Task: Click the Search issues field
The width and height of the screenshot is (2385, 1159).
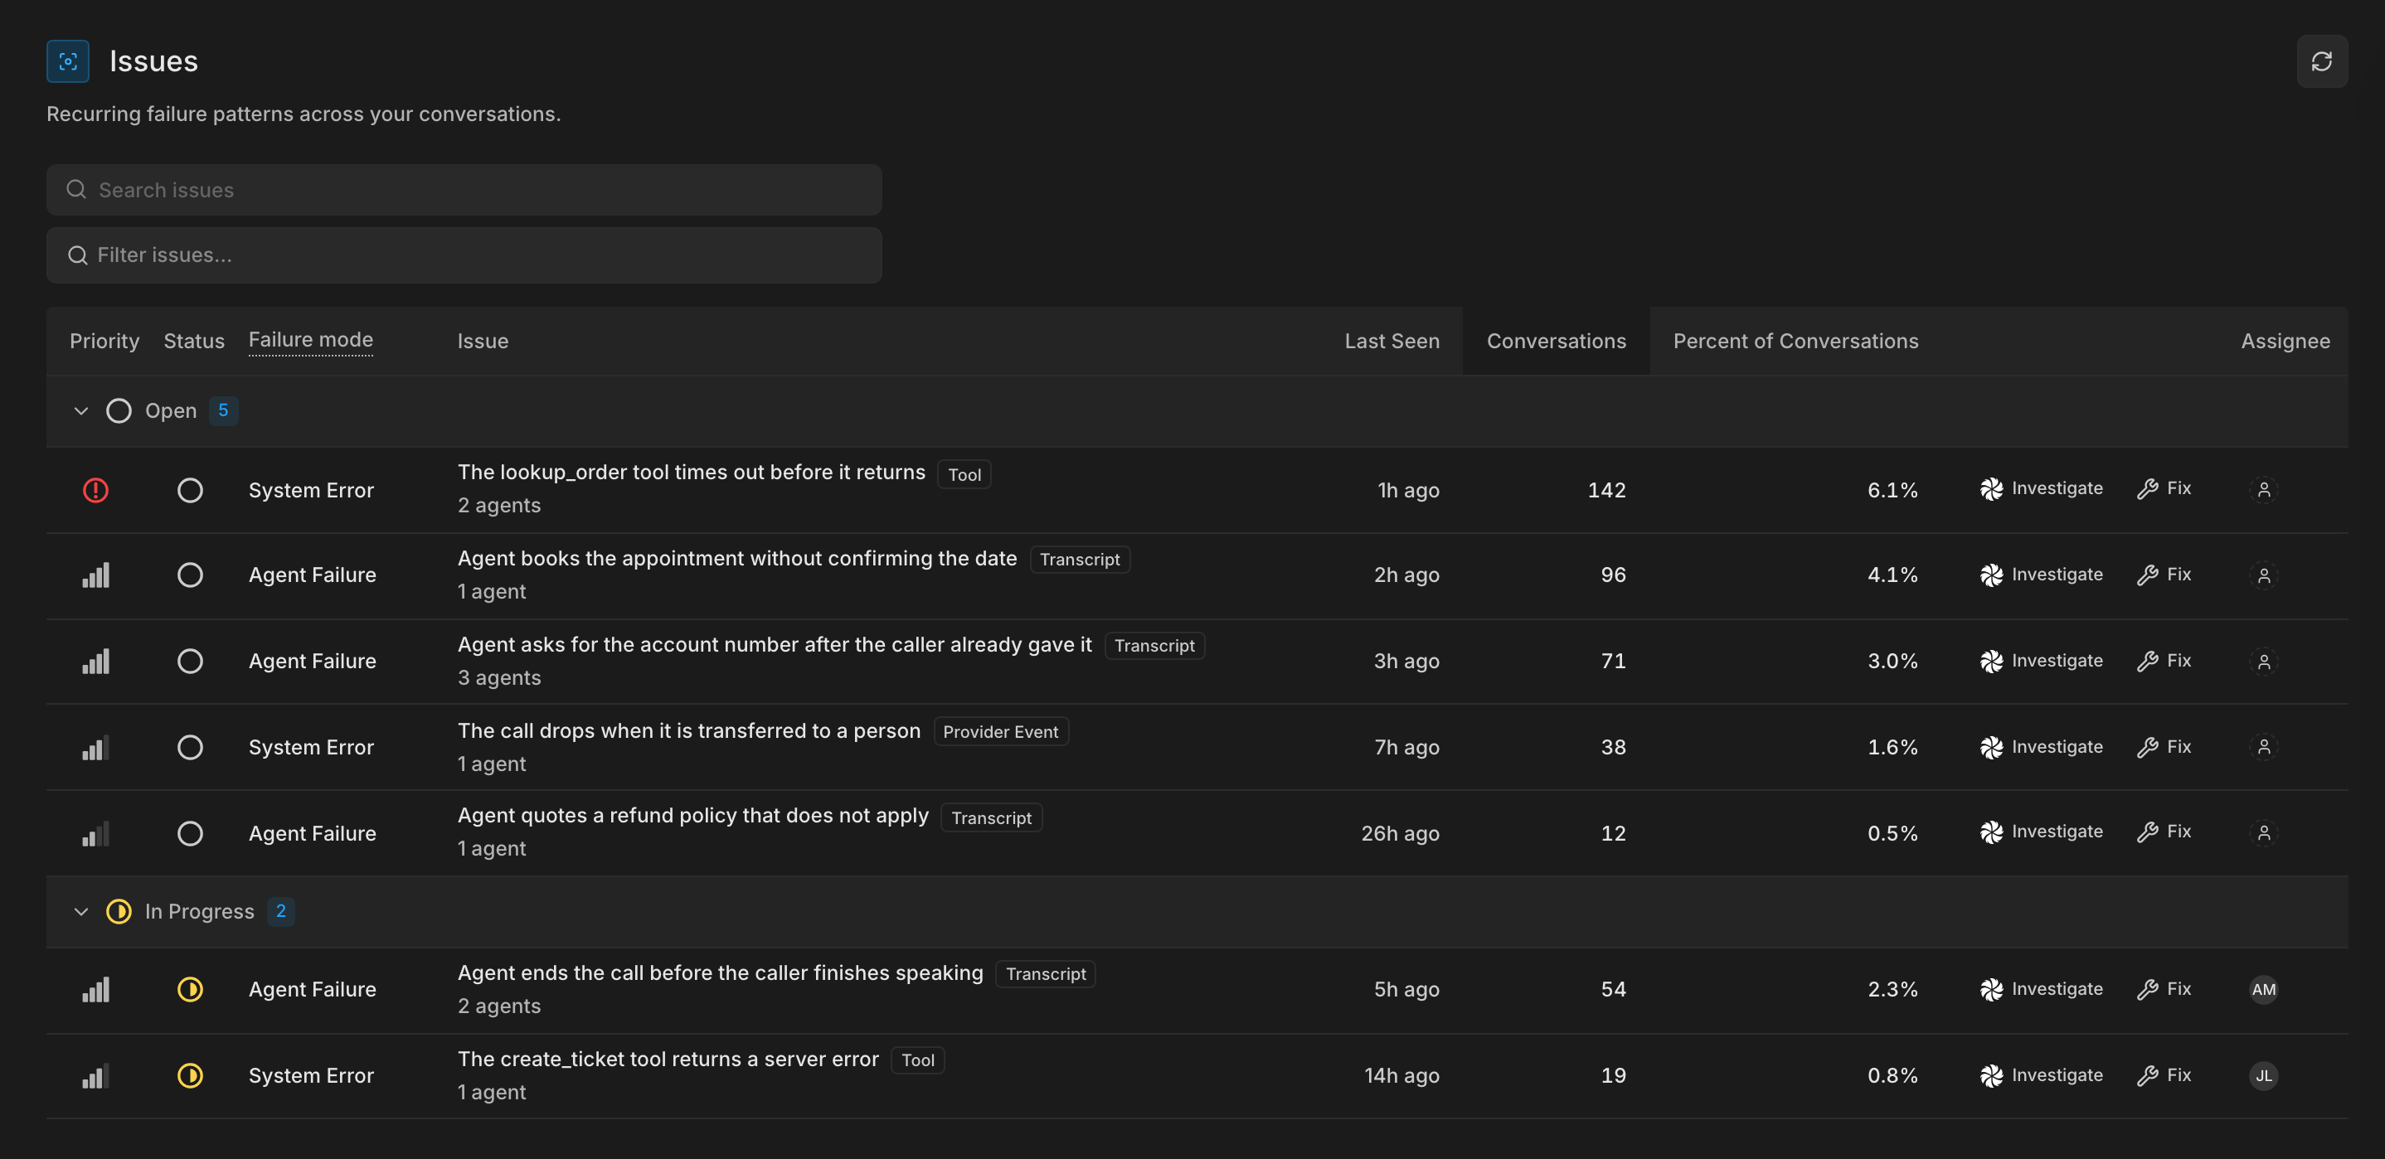Action: tap(464, 190)
